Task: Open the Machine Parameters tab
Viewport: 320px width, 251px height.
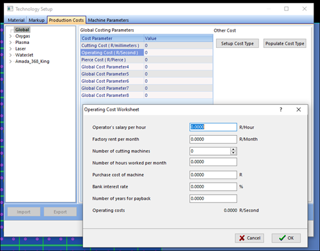Action: (x=108, y=20)
